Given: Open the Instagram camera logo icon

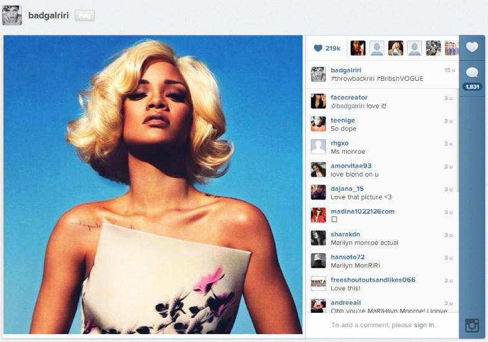Looking at the screenshot, I should (472, 325).
